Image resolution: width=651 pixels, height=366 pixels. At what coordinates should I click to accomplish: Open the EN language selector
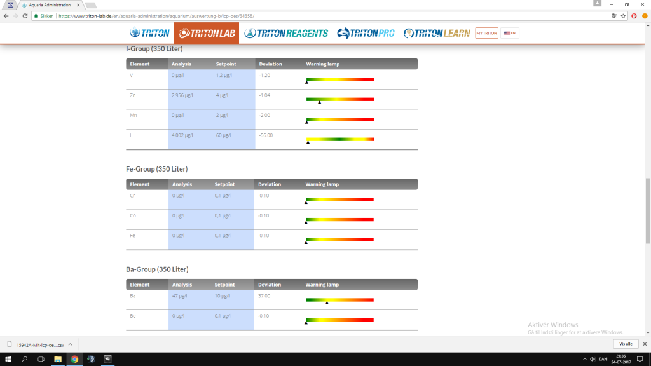[509, 33]
